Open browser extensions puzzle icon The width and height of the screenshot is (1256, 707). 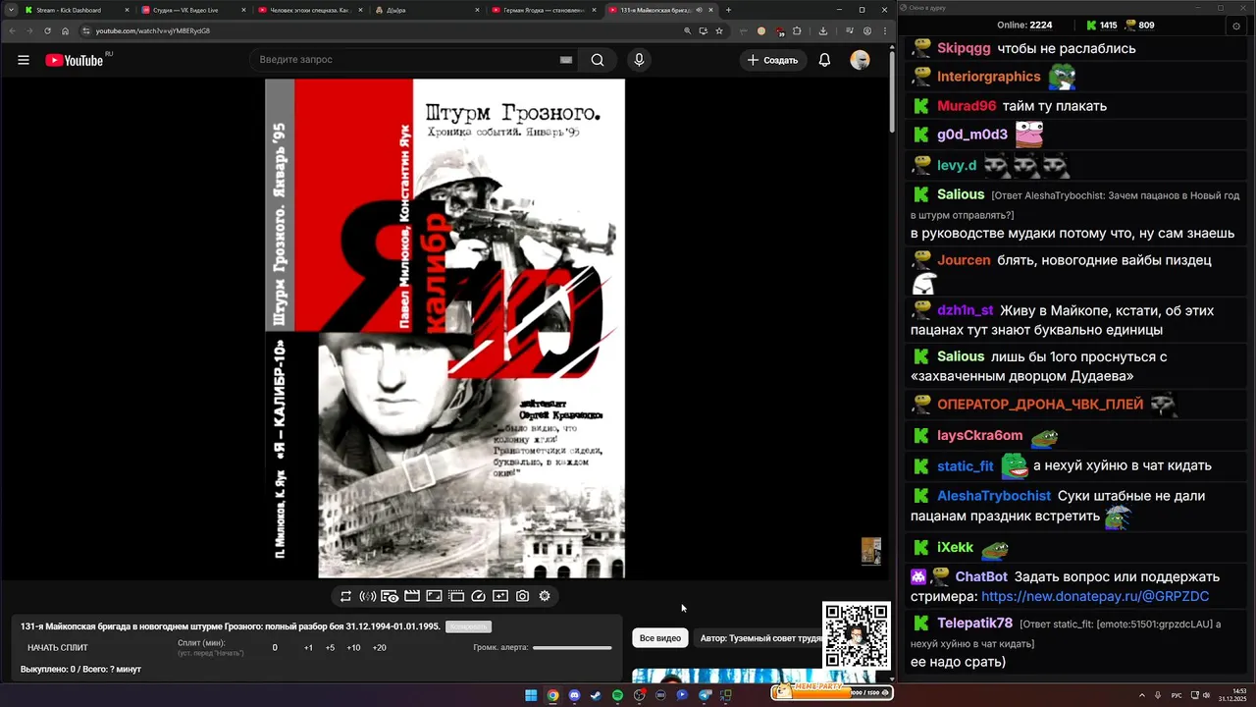(797, 30)
